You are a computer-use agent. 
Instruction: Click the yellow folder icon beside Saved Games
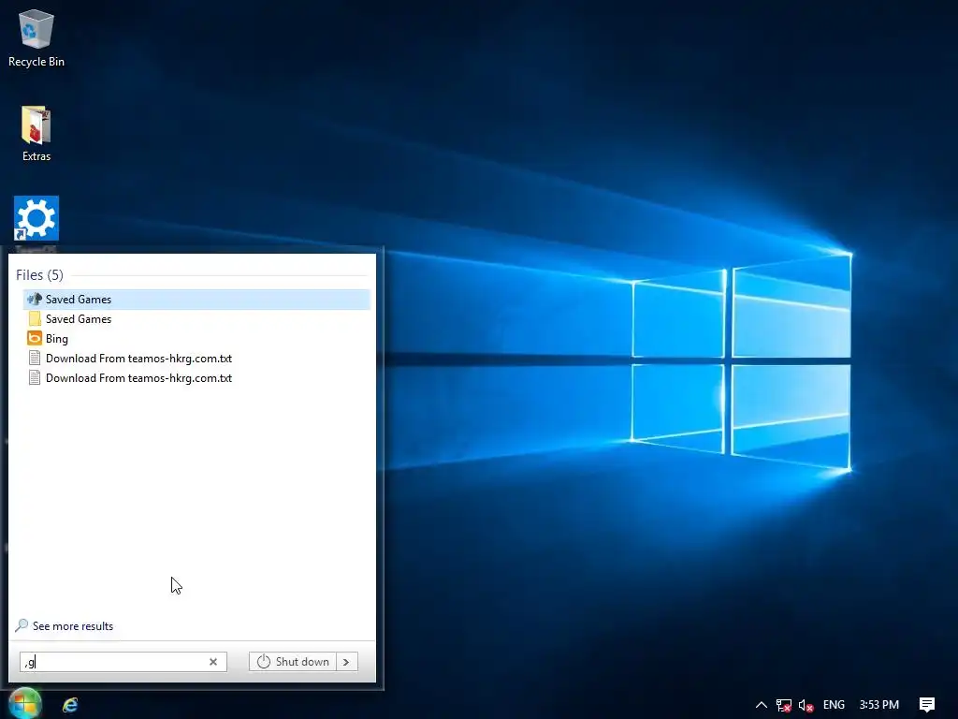(35, 318)
